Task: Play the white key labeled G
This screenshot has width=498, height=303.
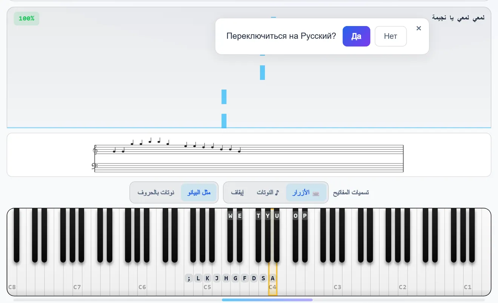Action: (235, 279)
